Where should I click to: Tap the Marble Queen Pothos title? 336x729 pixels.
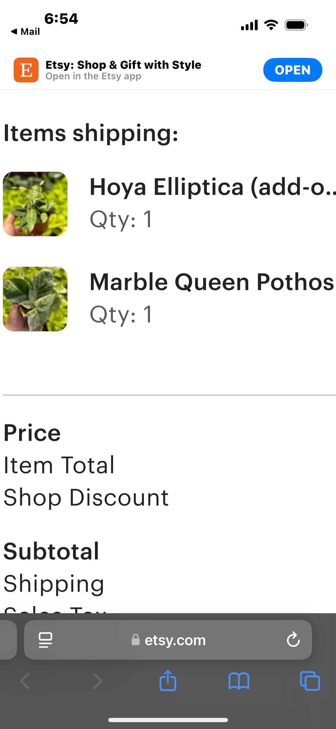[x=211, y=282]
